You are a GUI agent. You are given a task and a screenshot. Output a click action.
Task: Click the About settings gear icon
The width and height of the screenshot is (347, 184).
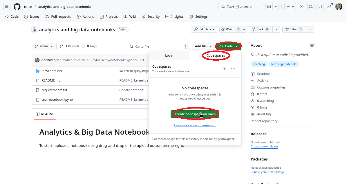[x=312, y=46]
